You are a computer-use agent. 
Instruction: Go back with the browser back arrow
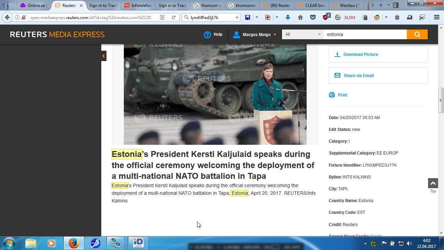pyautogui.click(x=7, y=17)
